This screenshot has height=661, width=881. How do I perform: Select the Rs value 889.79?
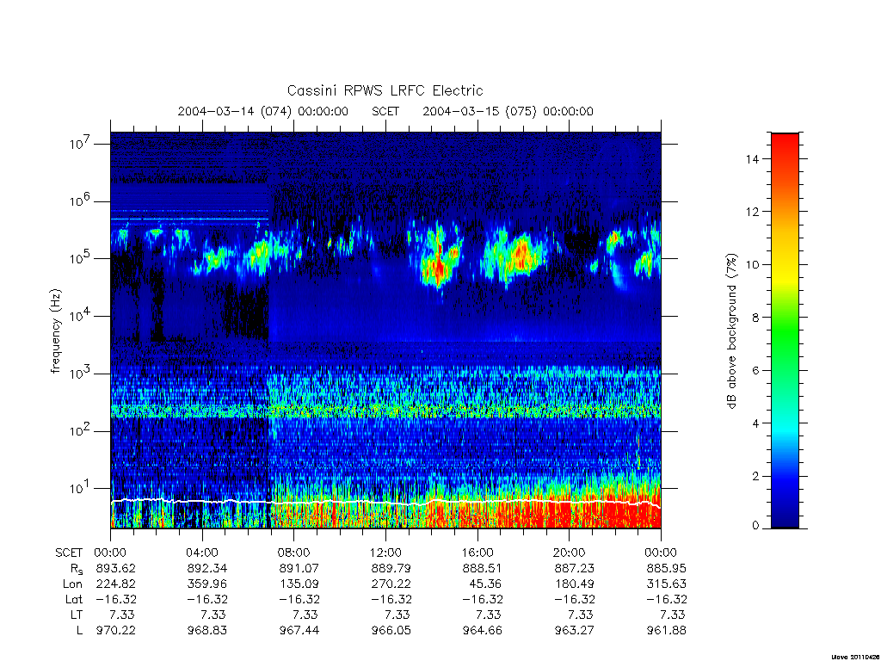(x=391, y=568)
